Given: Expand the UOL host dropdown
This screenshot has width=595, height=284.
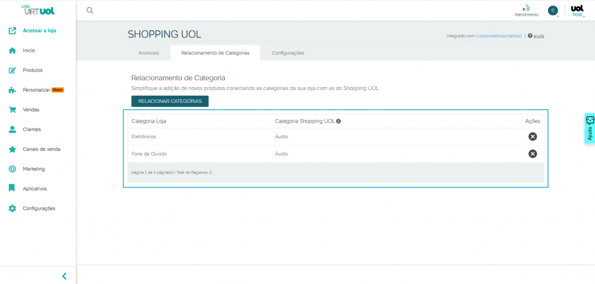Looking at the screenshot, I should [578, 11].
